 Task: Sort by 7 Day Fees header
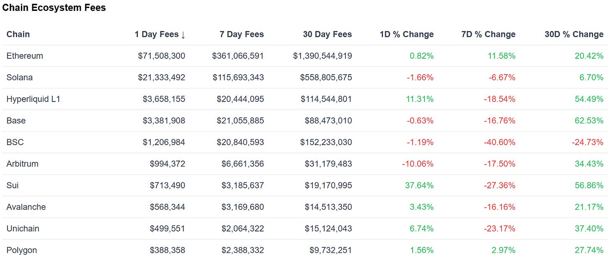[x=242, y=34]
